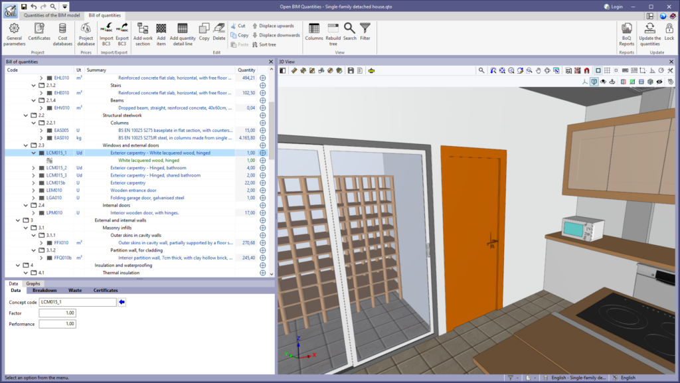Click the hand pan tool in 3D View
Viewport: 680px width, 383px height.
pos(539,70)
